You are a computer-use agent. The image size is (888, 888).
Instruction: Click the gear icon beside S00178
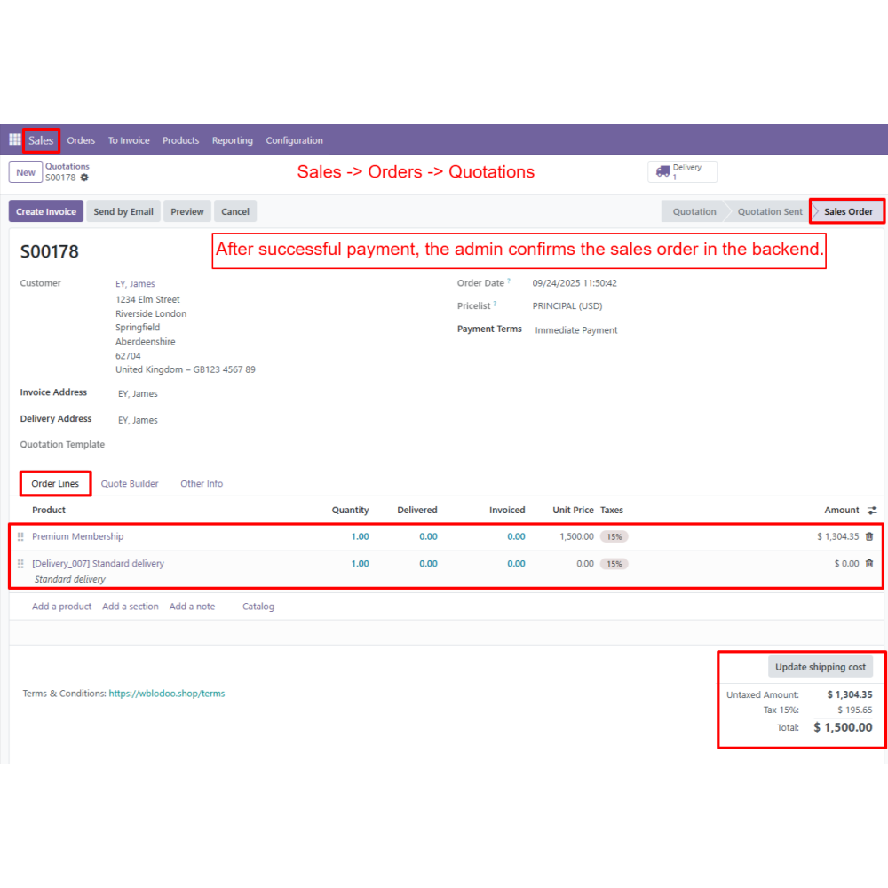84,178
